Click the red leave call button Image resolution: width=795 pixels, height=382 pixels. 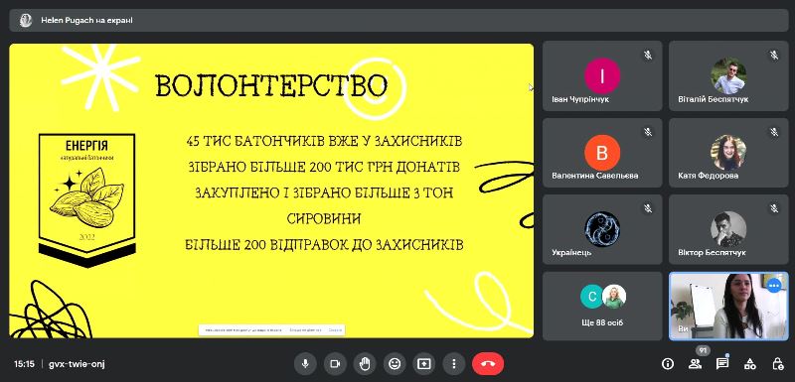tap(488, 363)
